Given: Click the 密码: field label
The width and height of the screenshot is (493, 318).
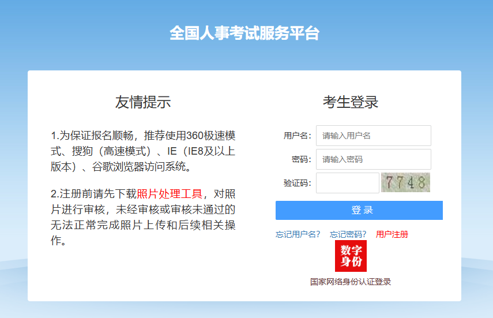Looking at the screenshot, I should coord(301,159).
